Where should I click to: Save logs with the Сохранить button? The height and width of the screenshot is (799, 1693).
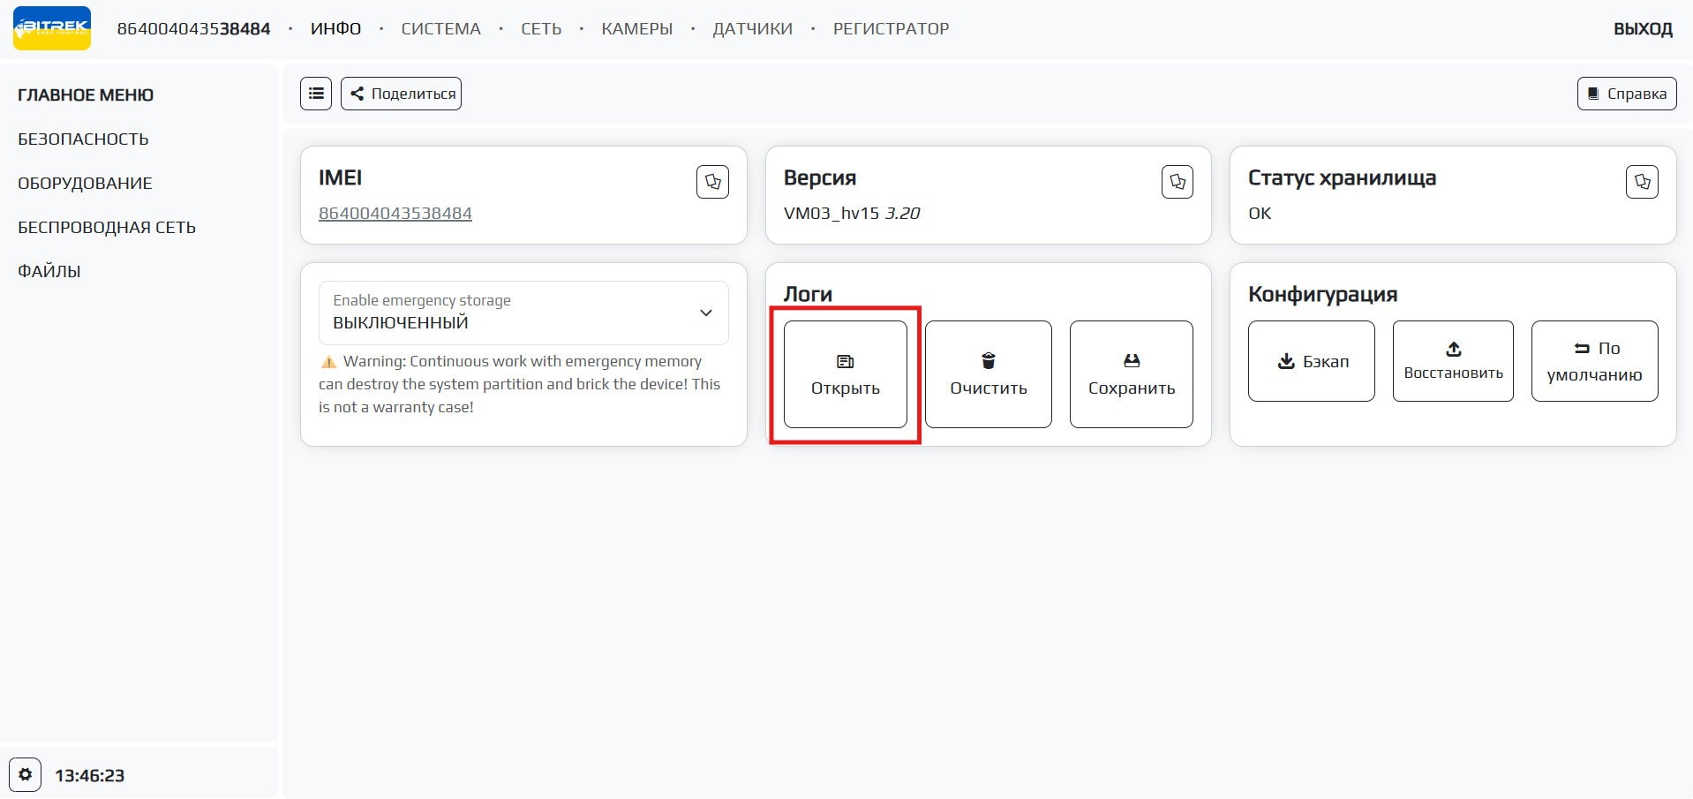click(x=1131, y=374)
